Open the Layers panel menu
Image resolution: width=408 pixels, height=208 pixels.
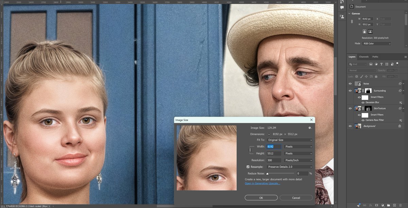click(x=405, y=57)
